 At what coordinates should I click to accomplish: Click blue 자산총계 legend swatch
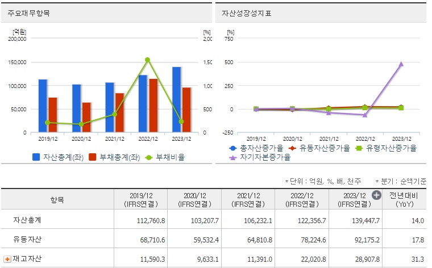[x=36, y=157]
